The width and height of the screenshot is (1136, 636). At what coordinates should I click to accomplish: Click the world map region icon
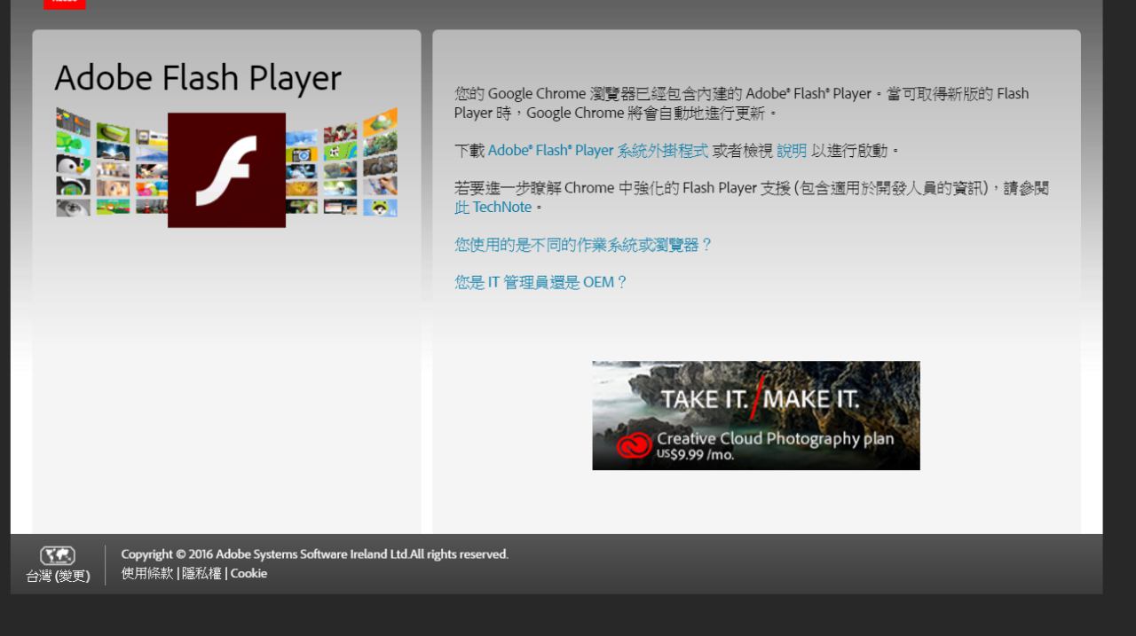[x=58, y=556]
